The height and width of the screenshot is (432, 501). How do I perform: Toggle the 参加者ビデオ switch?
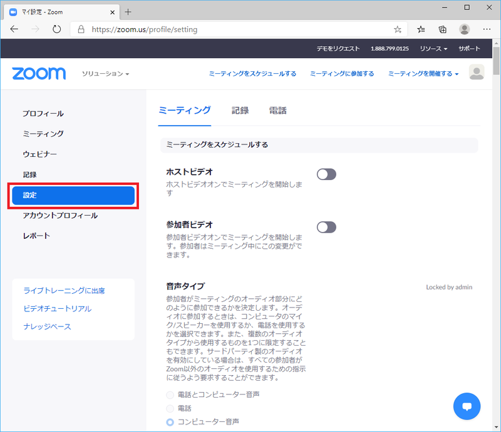(326, 227)
